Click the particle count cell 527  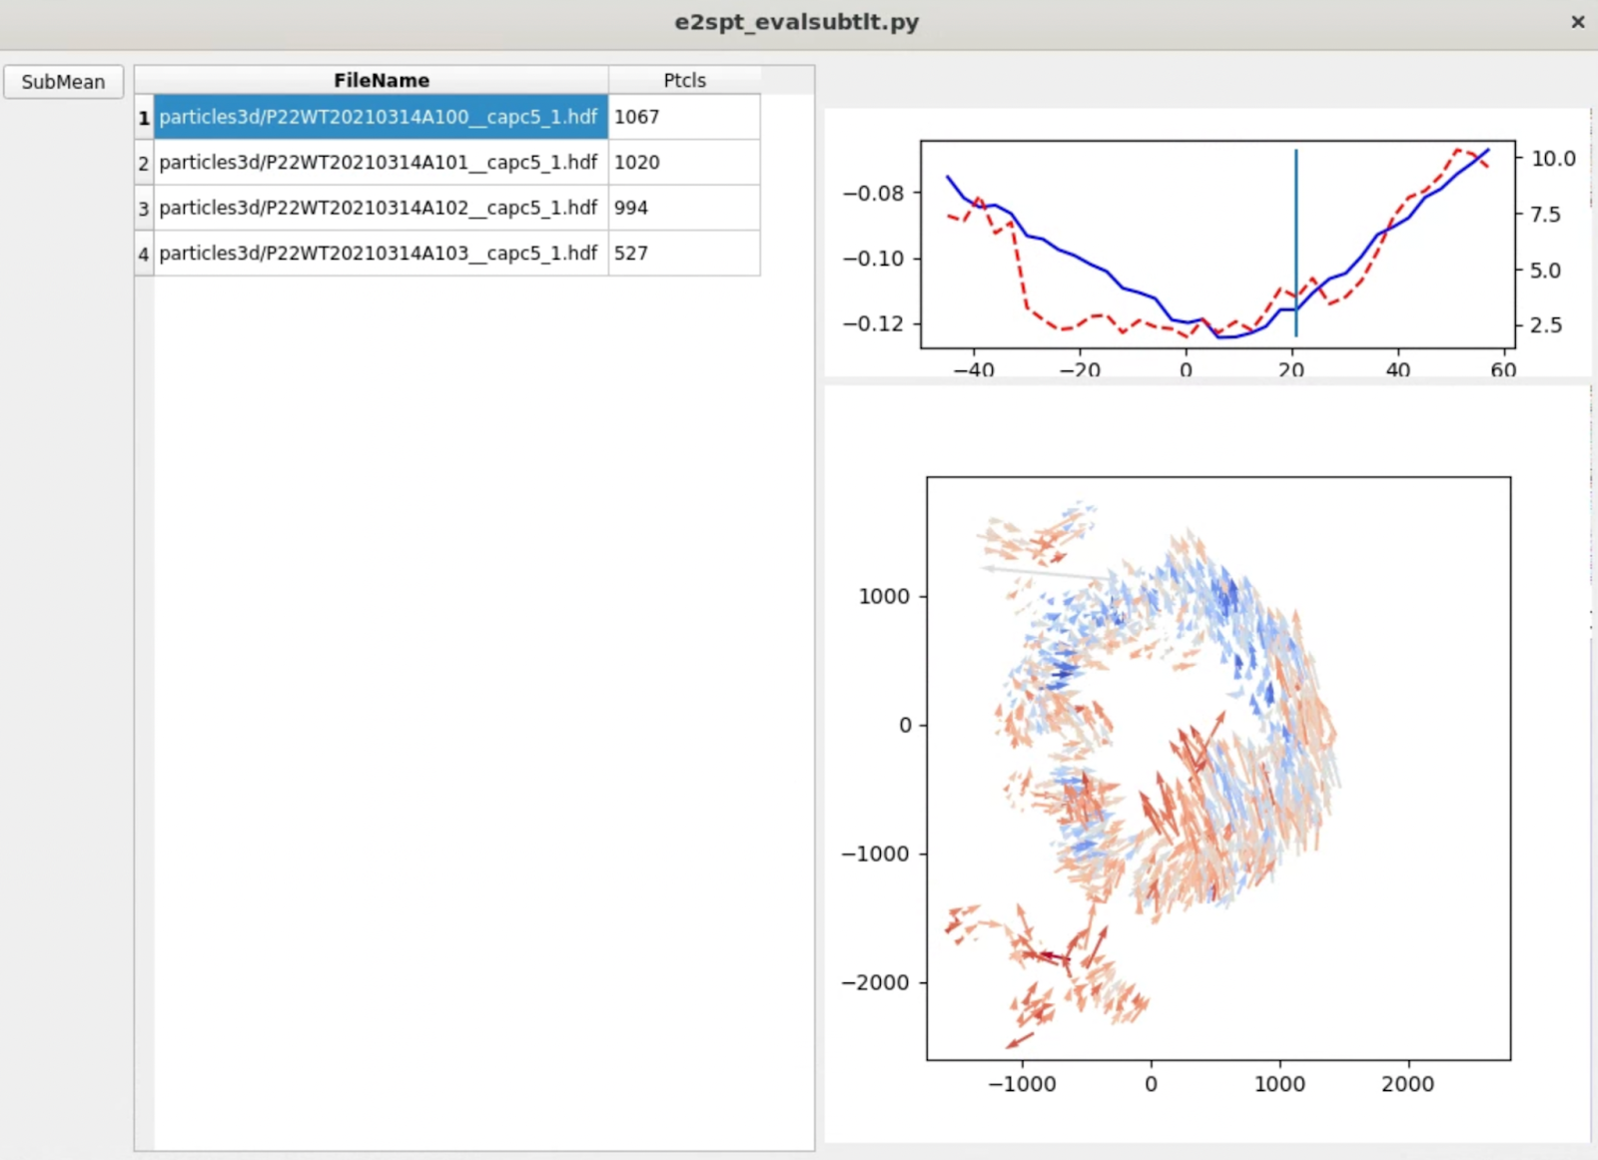click(683, 254)
